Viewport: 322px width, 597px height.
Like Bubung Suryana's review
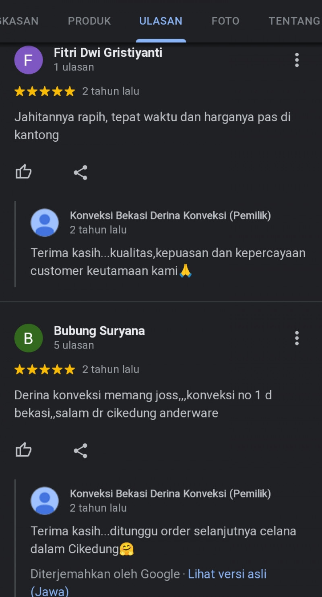click(x=23, y=450)
